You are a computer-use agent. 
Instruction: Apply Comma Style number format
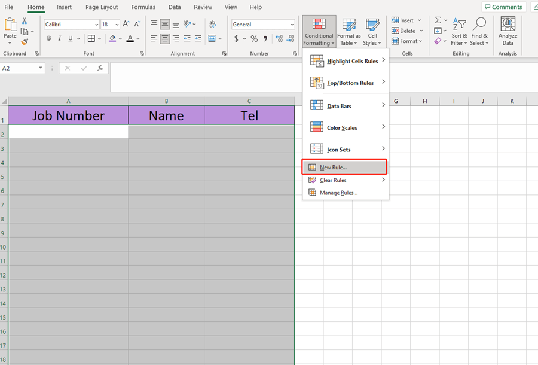tap(265, 38)
